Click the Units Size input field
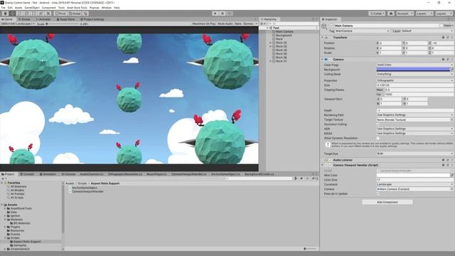This screenshot has height=256, width=455. point(414,180)
